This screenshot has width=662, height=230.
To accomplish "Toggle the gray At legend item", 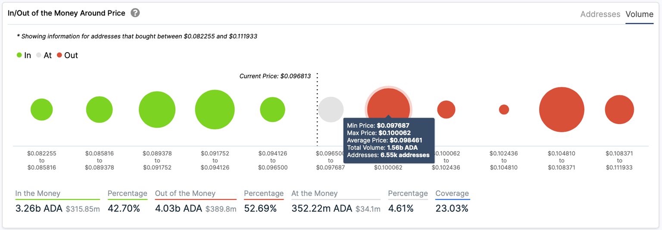I will [x=44, y=55].
